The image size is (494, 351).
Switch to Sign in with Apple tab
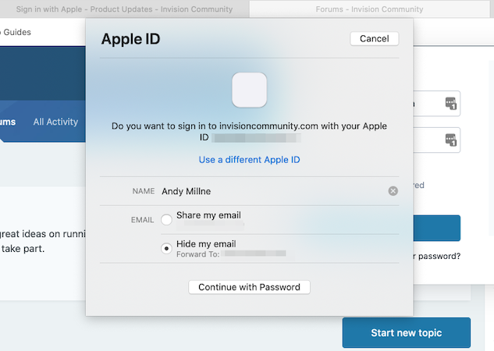pos(124,9)
